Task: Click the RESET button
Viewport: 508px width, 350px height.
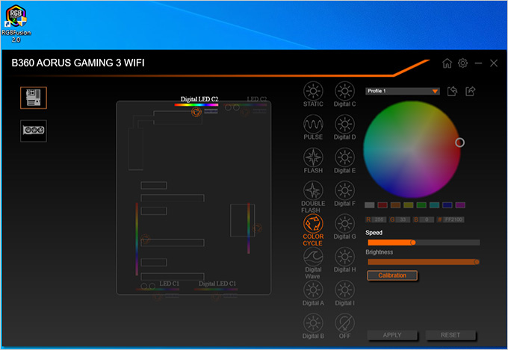Action: (x=450, y=335)
